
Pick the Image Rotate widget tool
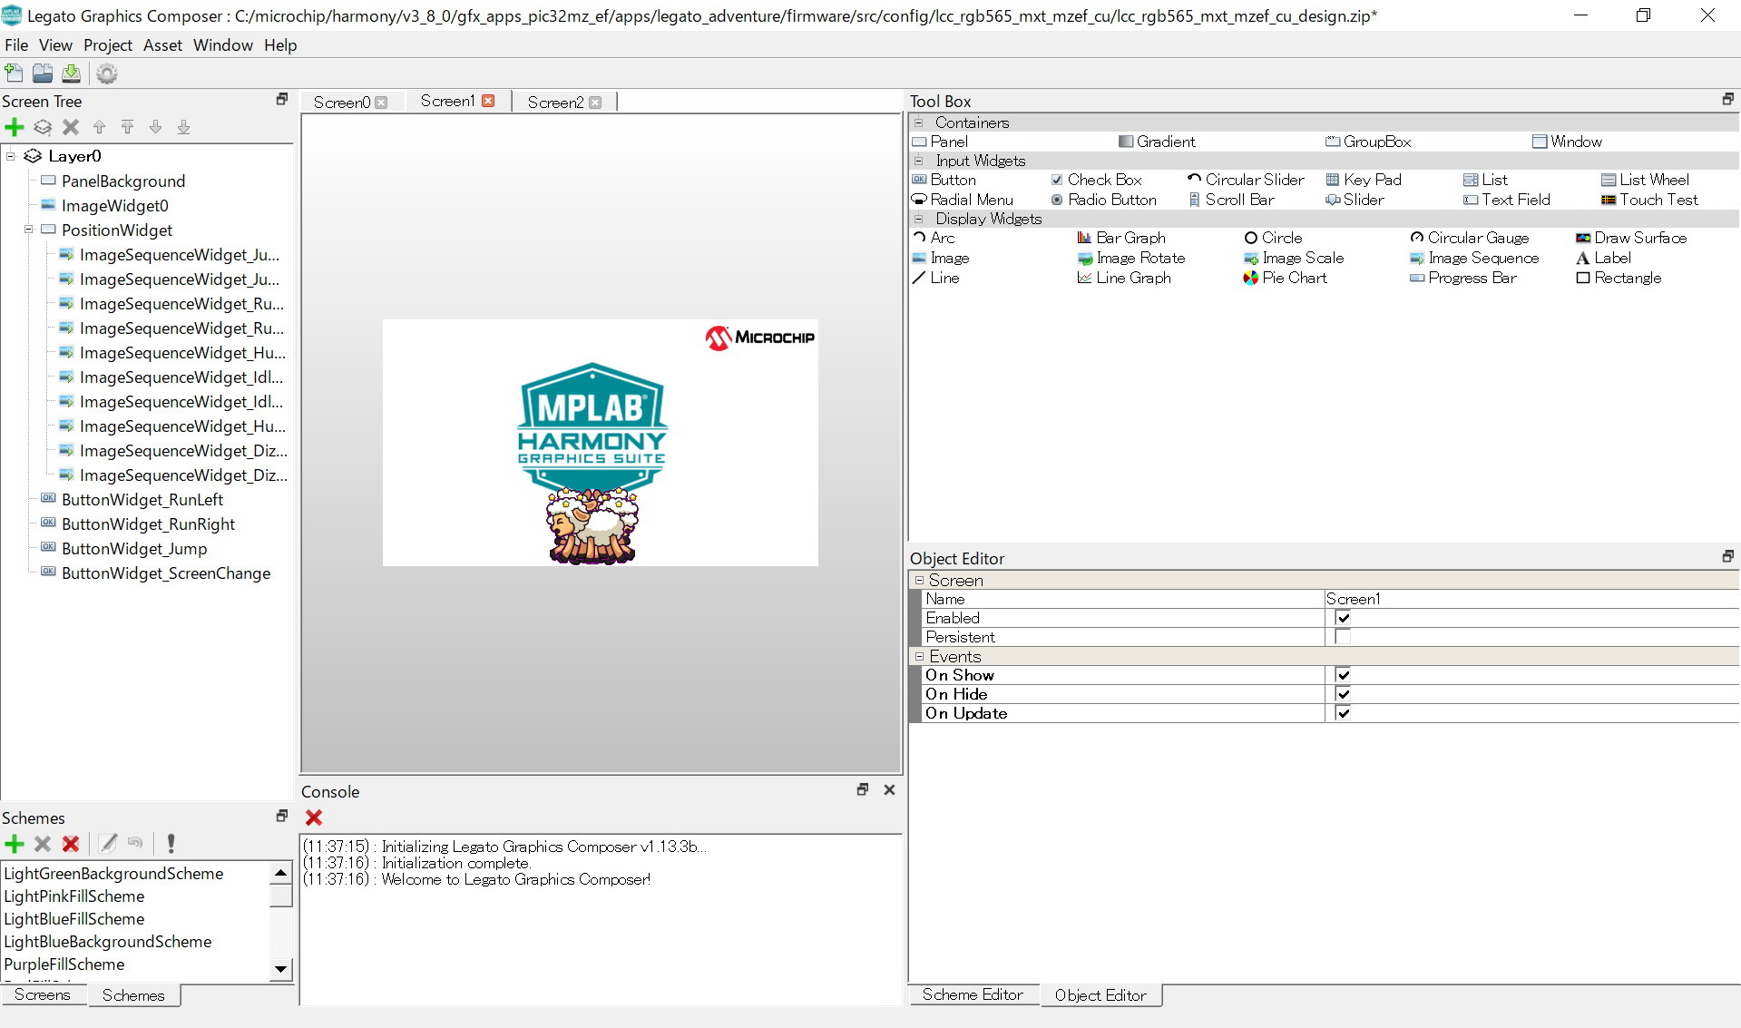1130,258
